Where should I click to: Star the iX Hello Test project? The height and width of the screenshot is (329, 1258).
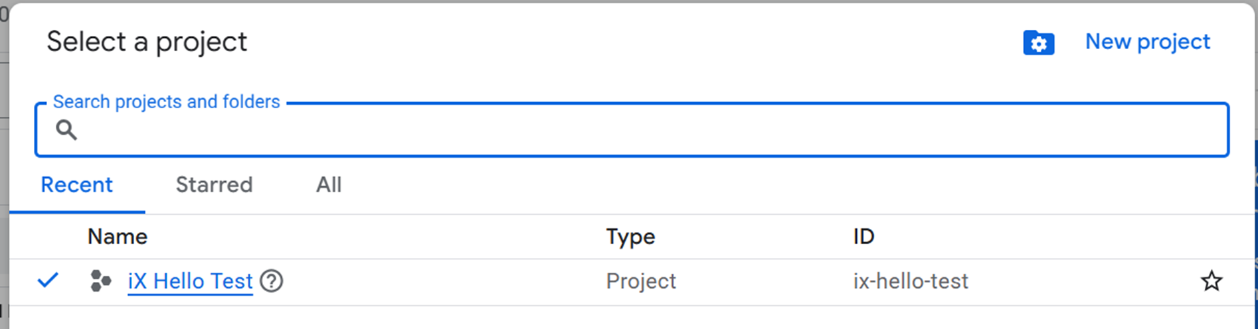1211,281
